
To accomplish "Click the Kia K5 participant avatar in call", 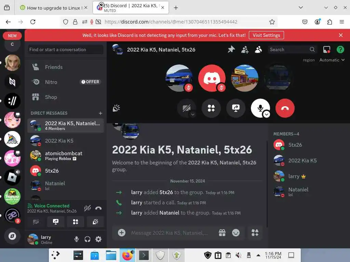I will tap(179, 78).
